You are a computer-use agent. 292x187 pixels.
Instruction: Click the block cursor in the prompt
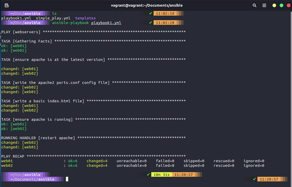click(67, 179)
